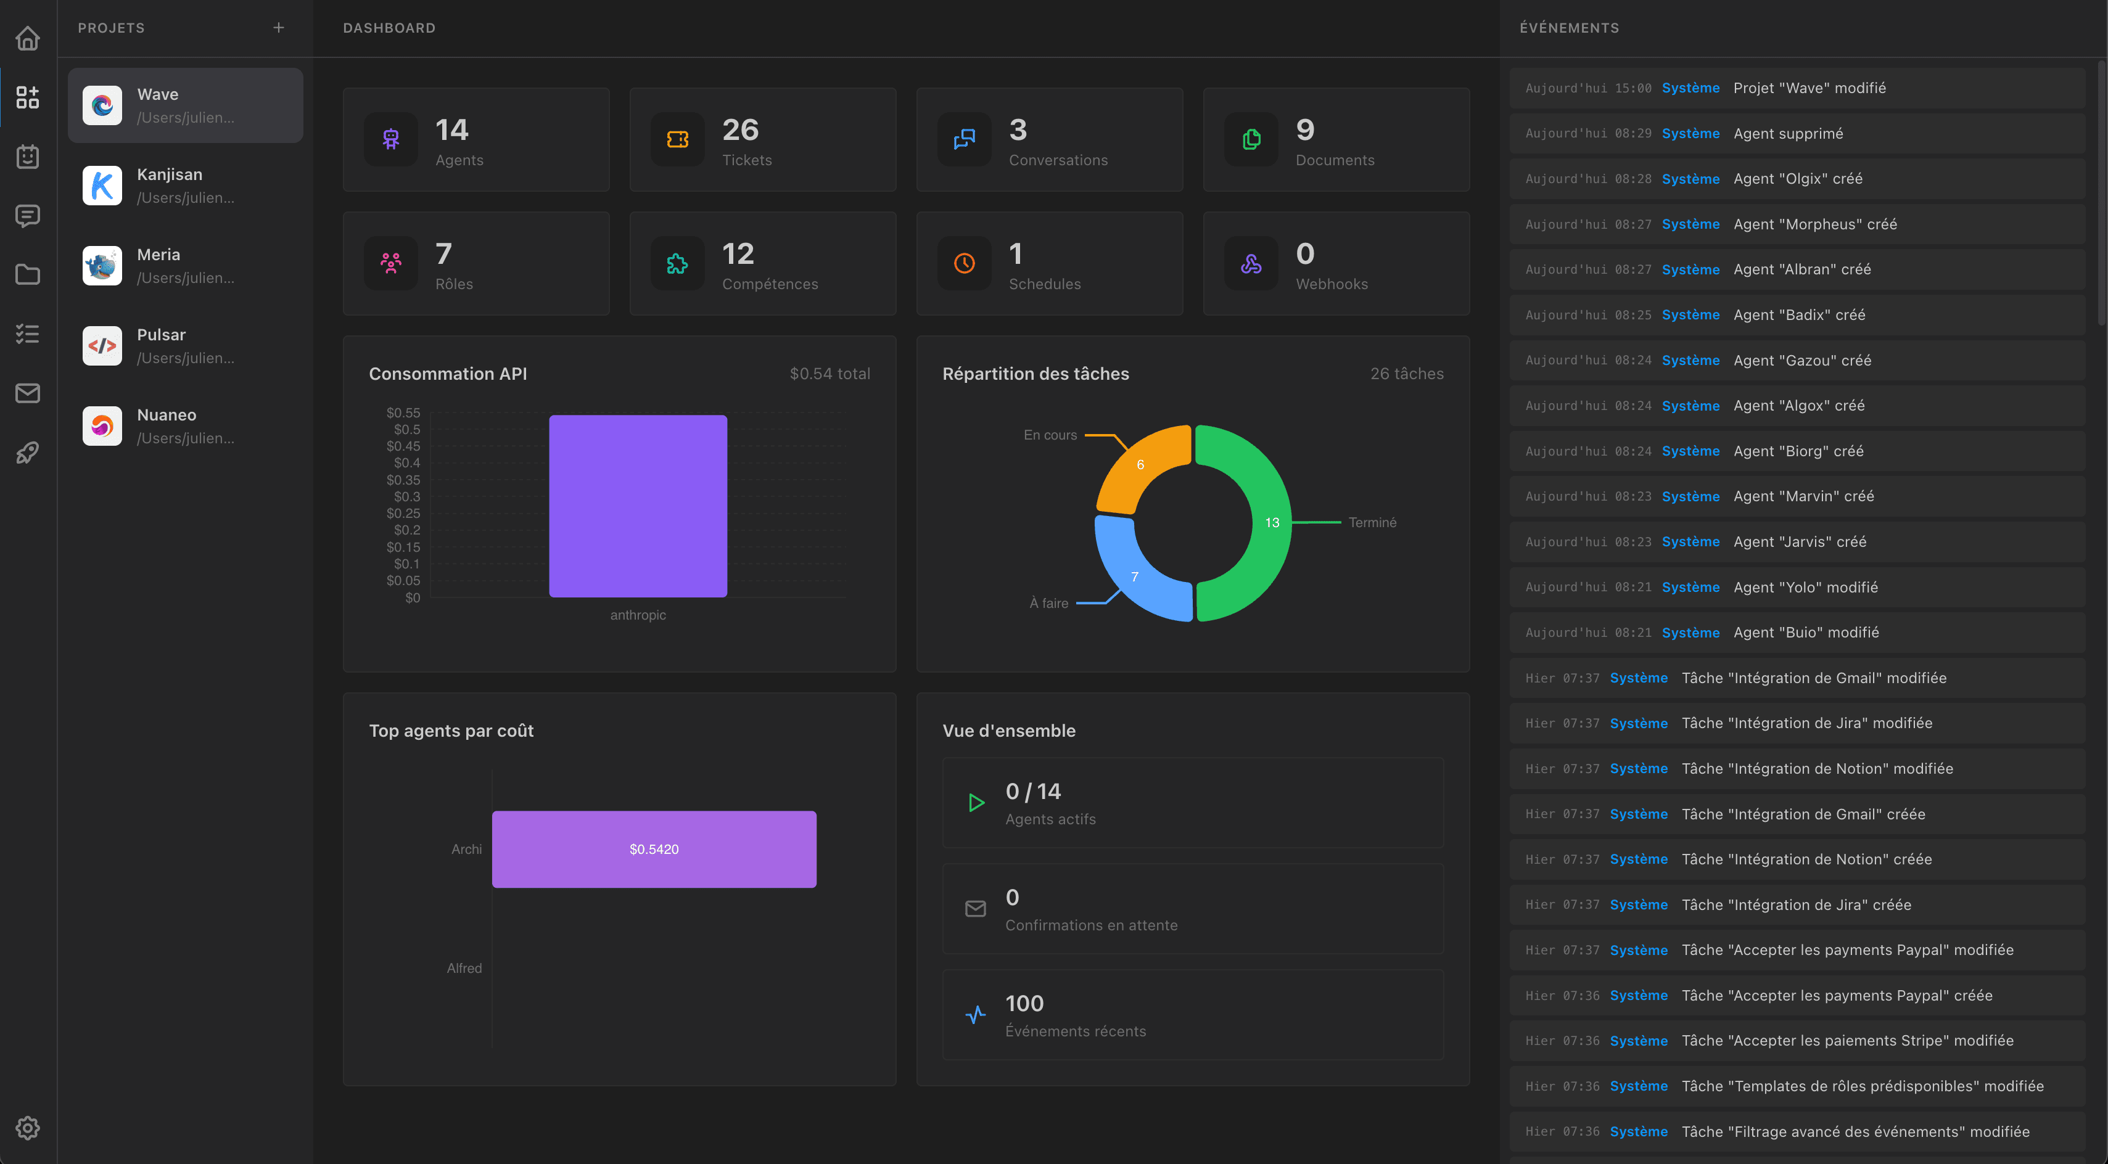Open the chat message icon in the sidebar
This screenshot has height=1164, width=2108.
click(x=28, y=215)
